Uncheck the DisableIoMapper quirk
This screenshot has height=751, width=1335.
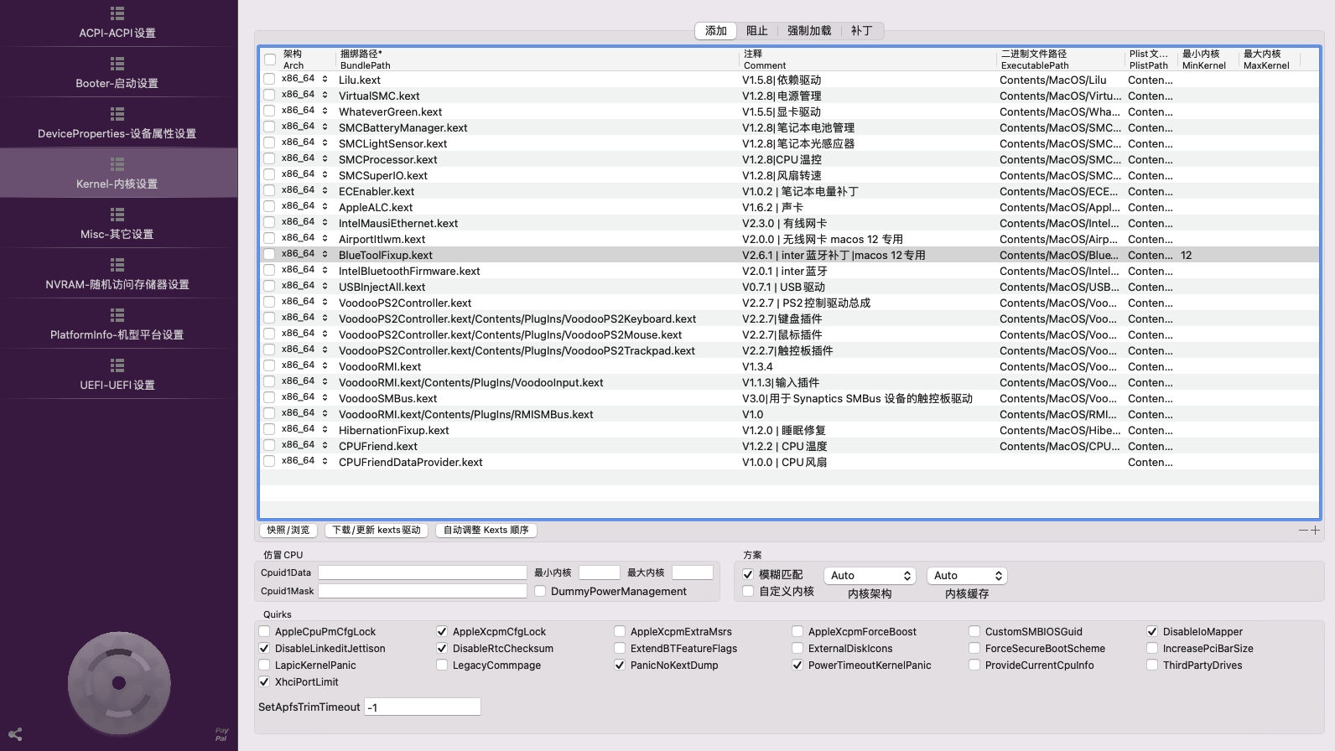(x=1152, y=632)
